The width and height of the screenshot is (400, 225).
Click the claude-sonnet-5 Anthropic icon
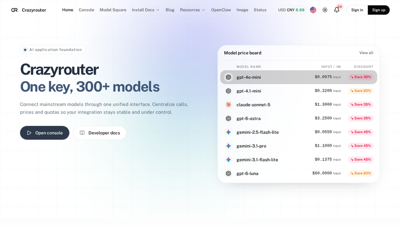click(228, 105)
